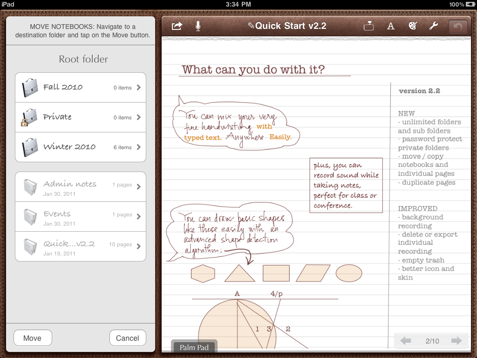Go to next page with right arrow
Viewport: 477px width, 358px height.
point(456,341)
